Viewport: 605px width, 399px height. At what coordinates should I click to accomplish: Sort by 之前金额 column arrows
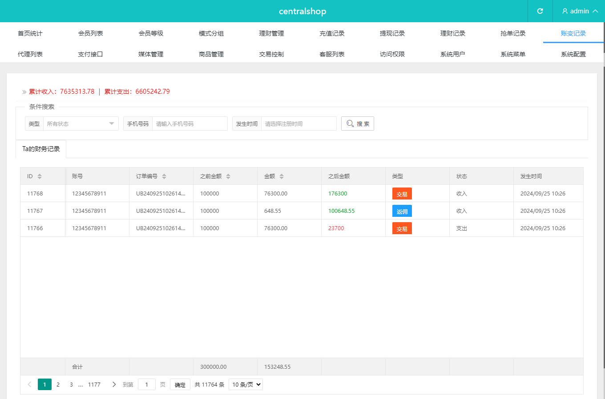click(x=228, y=176)
